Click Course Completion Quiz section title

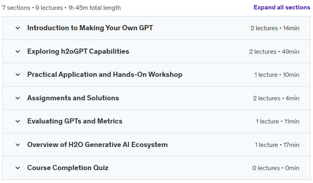(68, 168)
